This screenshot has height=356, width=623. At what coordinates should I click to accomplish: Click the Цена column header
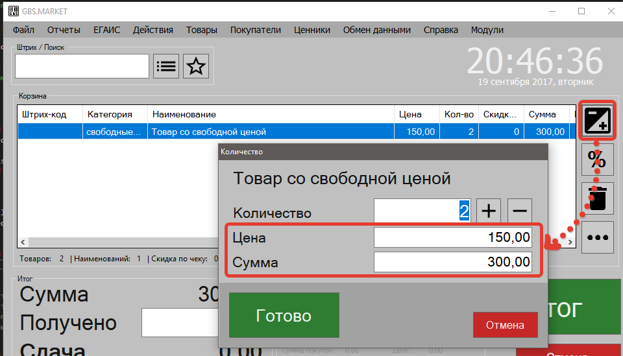417,114
